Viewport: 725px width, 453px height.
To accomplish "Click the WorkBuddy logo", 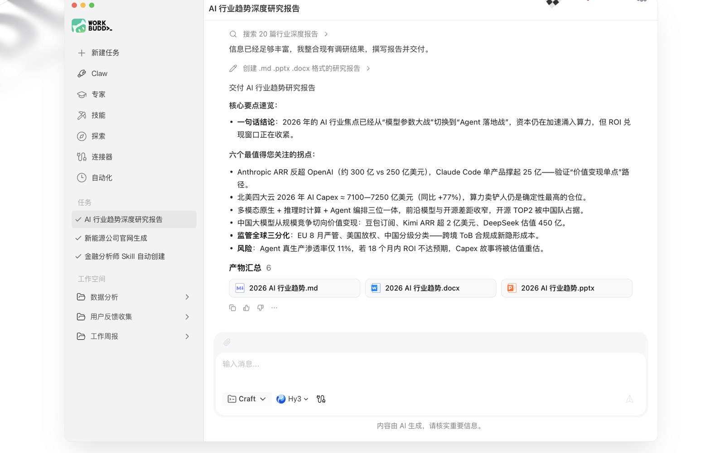I will coord(92,25).
